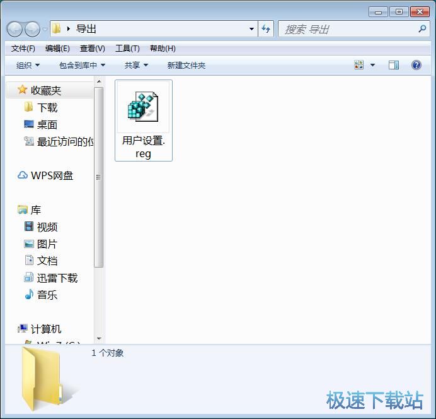Image resolution: width=436 pixels, height=419 pixels.
Task: Click the 计算机 computer icon
Action: pyautogui.click(x=23, y=329)
